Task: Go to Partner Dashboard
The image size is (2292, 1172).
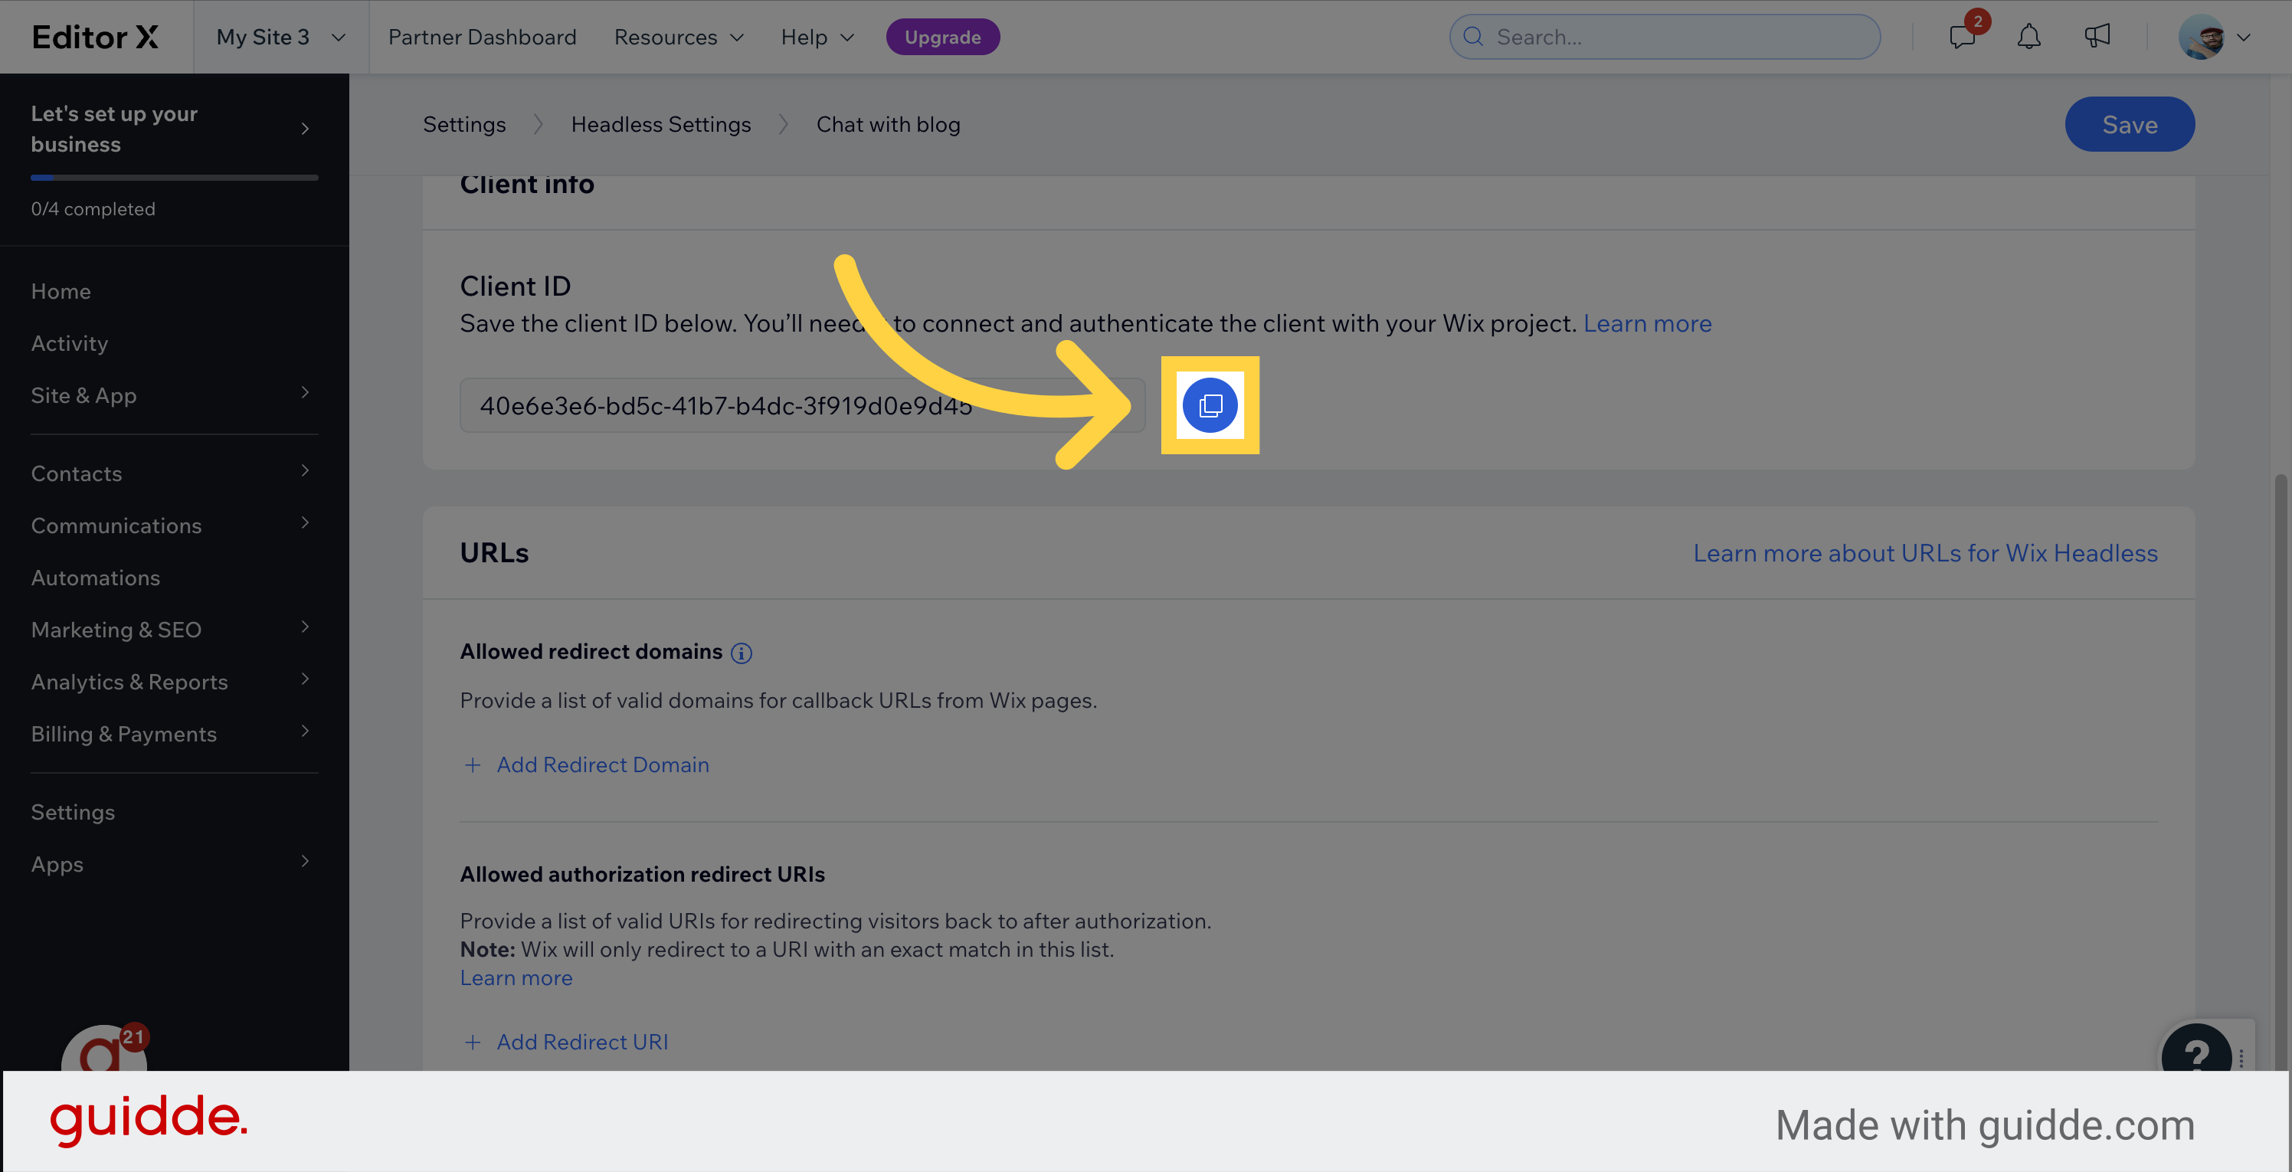Action: tap(481, 37)
